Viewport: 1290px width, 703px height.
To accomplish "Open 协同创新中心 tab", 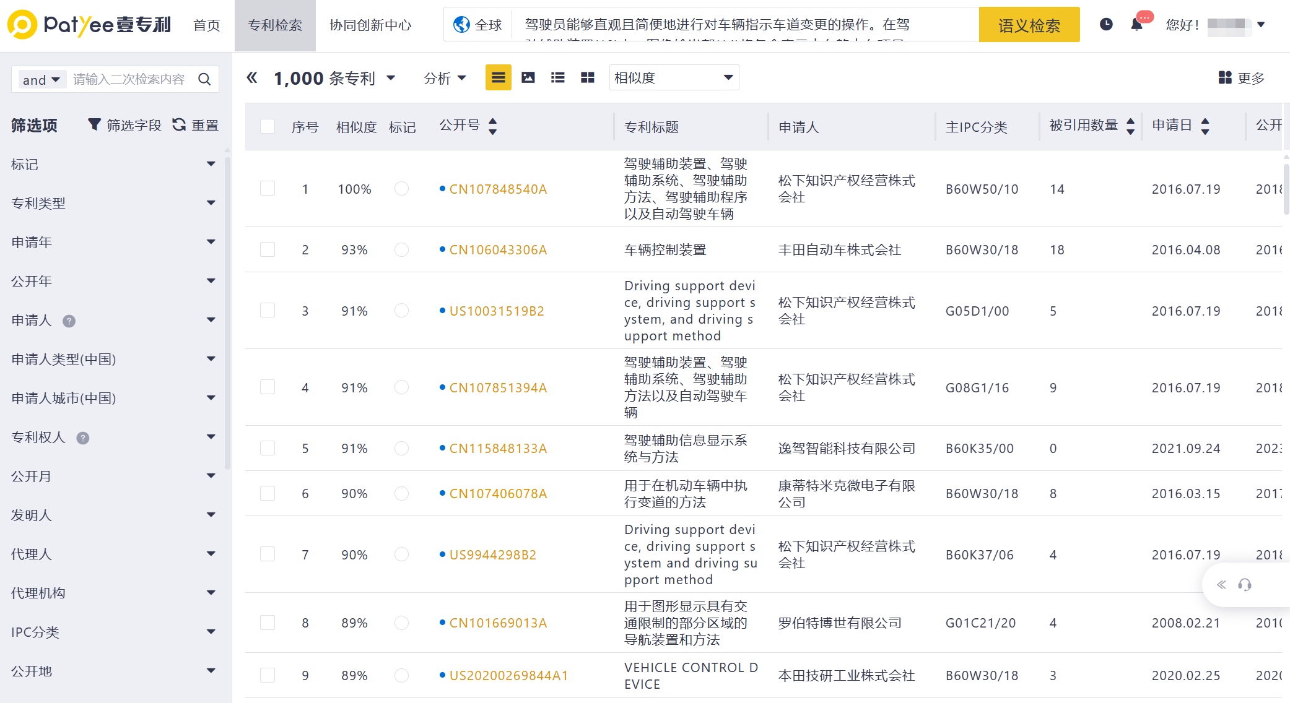I will tap(370, 25).
